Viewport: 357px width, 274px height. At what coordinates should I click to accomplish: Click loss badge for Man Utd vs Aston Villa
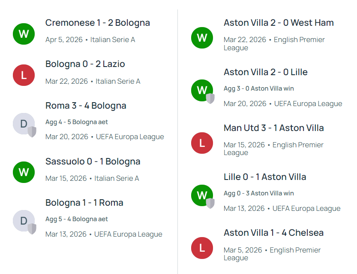pyautogui.click(x=202, y=143)
